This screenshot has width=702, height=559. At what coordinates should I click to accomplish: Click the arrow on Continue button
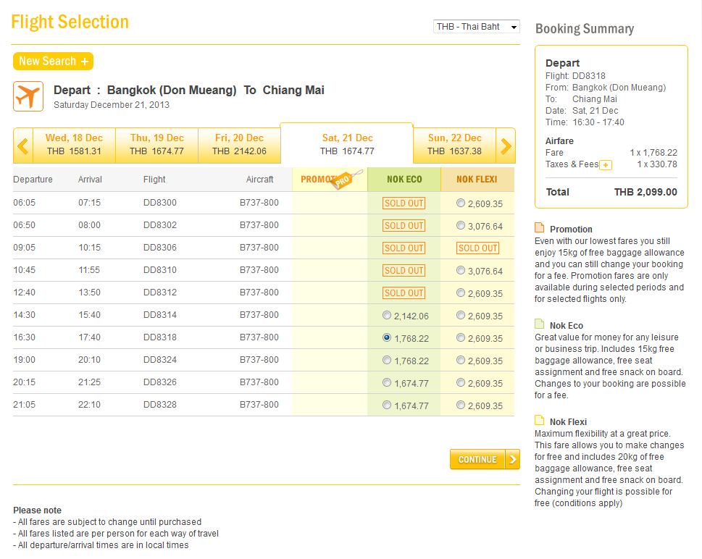[x=513, y=459]
